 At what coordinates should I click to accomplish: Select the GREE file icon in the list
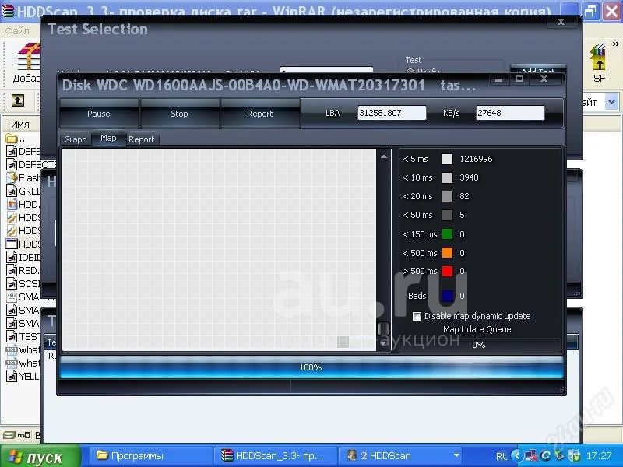(12, 191)
